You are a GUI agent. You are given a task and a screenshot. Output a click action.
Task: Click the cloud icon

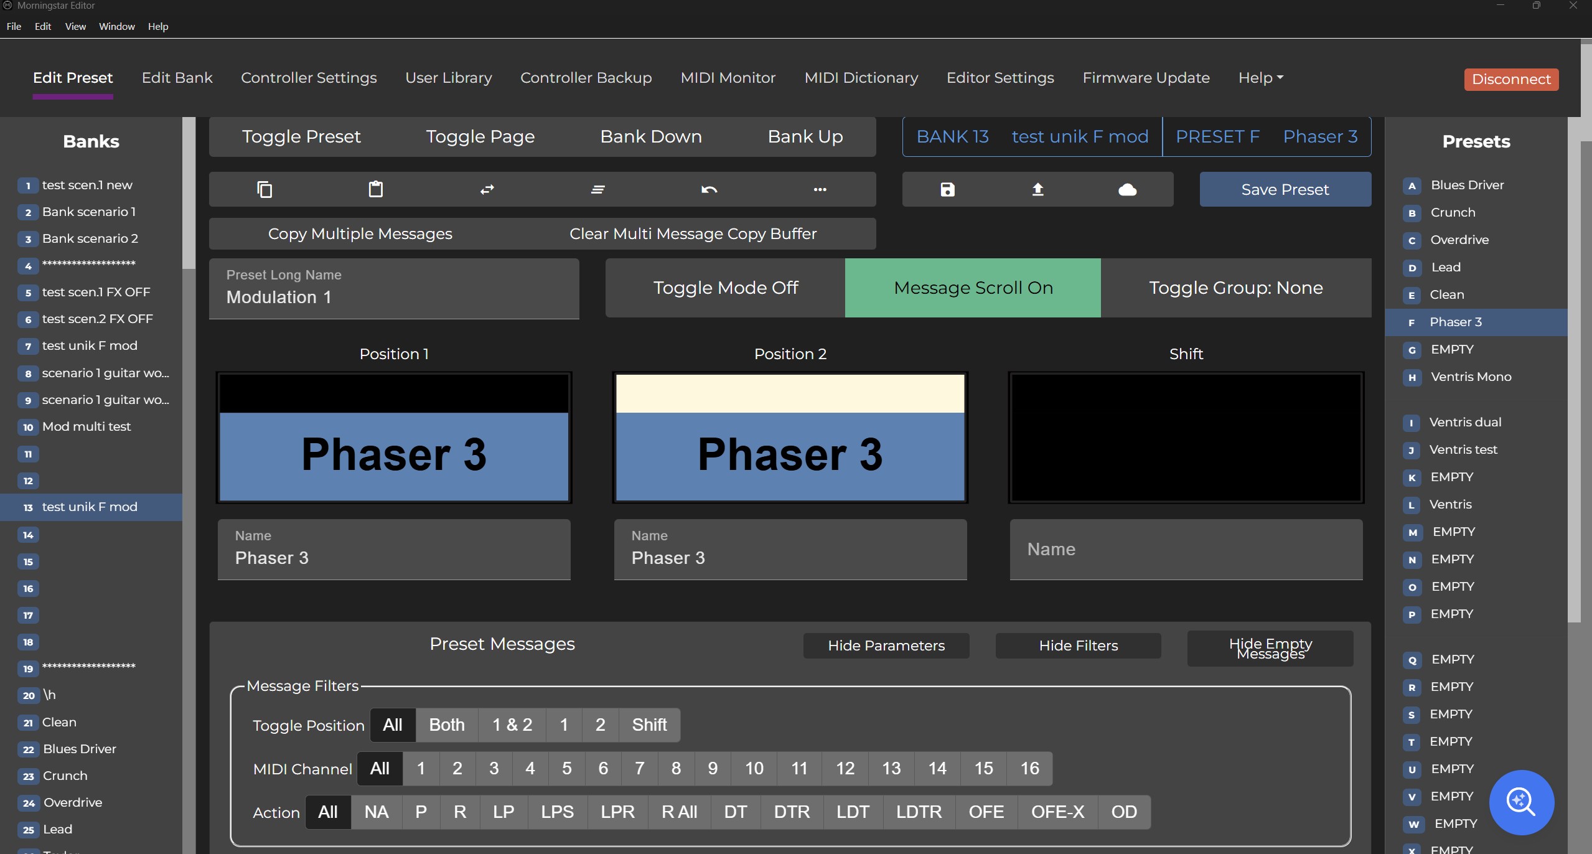tap(1127, 189)
